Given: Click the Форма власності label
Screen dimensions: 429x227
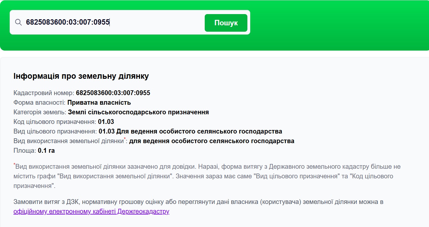Looking at the screenshot, I should [x=39, y=103].
